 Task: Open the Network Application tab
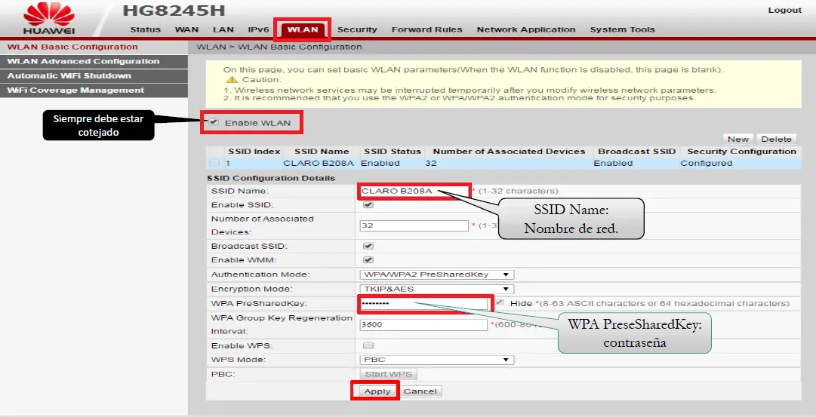pyautogui.click(x=526, y=29)
